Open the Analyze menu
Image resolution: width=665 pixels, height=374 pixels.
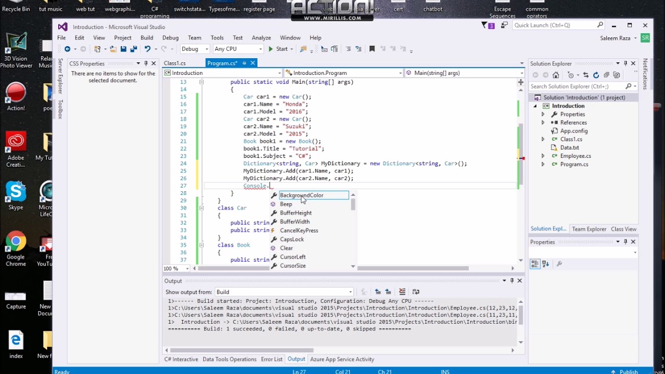click(261, 38)
